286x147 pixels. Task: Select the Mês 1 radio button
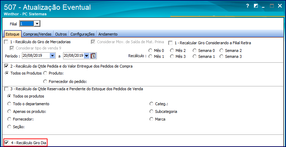150,56
